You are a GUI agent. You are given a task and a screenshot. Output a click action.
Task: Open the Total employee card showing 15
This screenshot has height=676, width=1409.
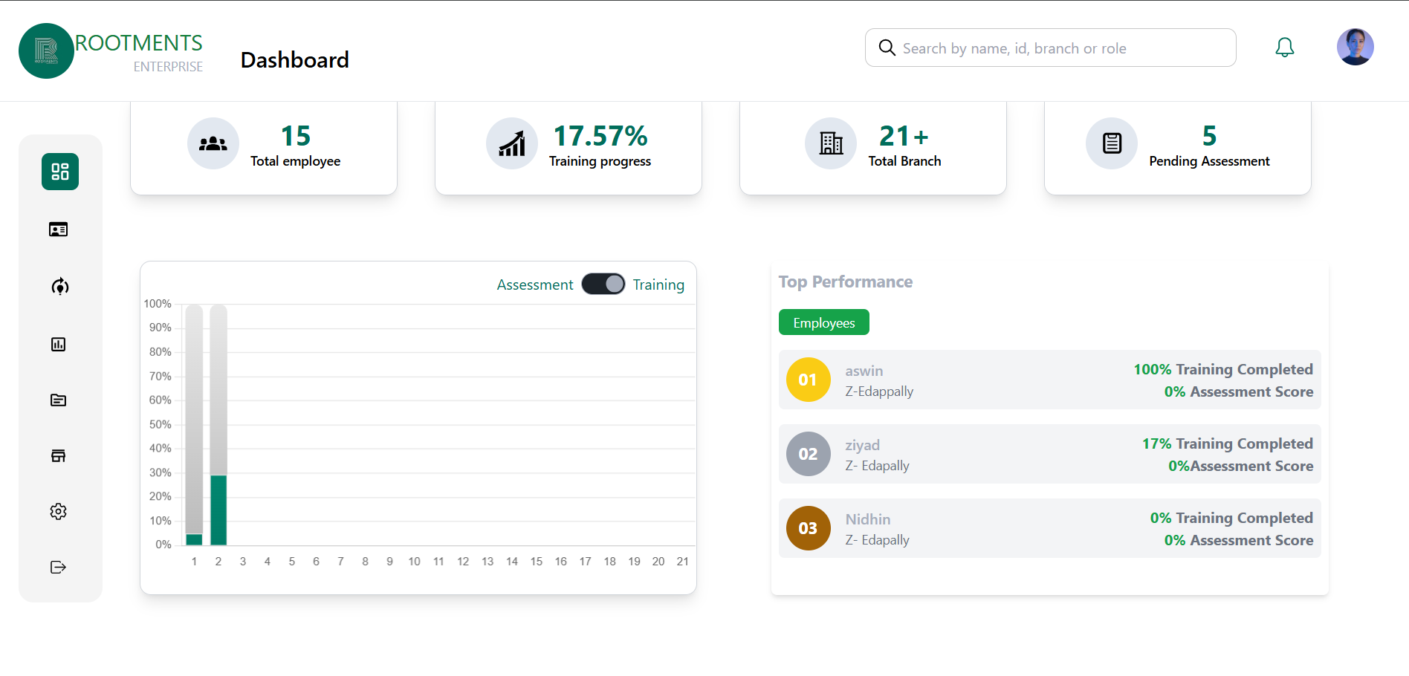coord(264,148)
